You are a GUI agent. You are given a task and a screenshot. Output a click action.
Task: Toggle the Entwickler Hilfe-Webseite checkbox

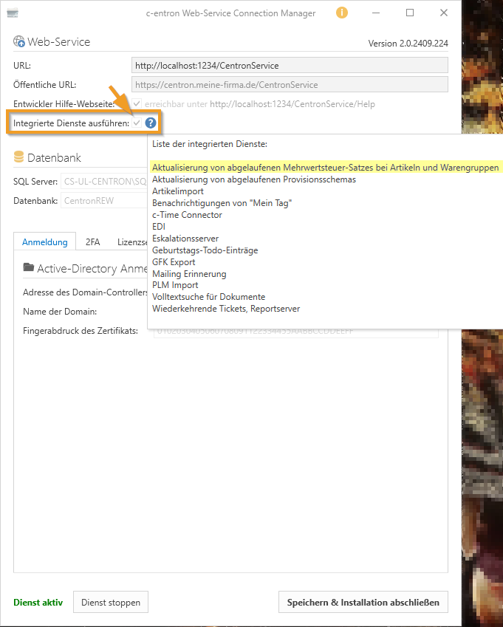click(137, 104)
